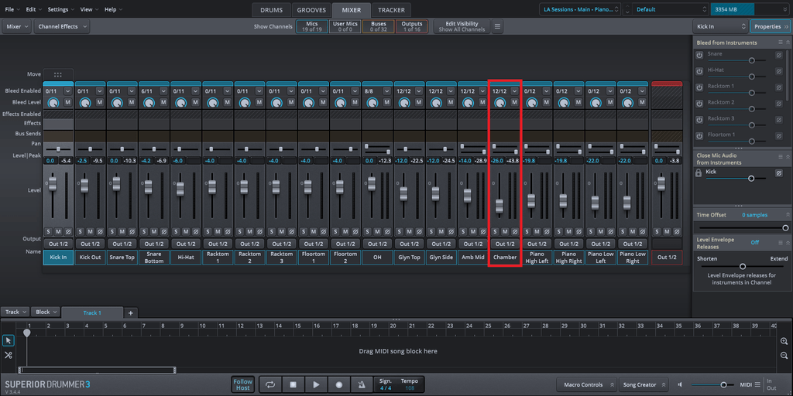Screen dimensions: 793x396
Task: Switch to the DRUMS tab
Action: coord(272,10)
